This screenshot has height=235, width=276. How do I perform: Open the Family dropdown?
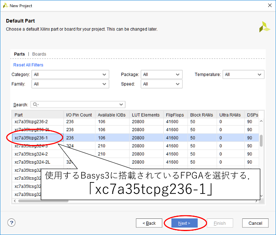pyautogui.click(x=71, y=84)
